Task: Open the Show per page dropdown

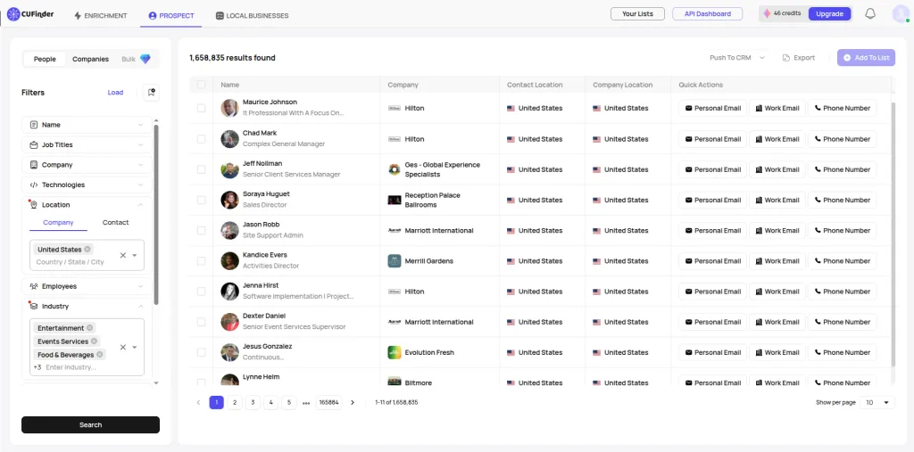Action: click(877, 402)
